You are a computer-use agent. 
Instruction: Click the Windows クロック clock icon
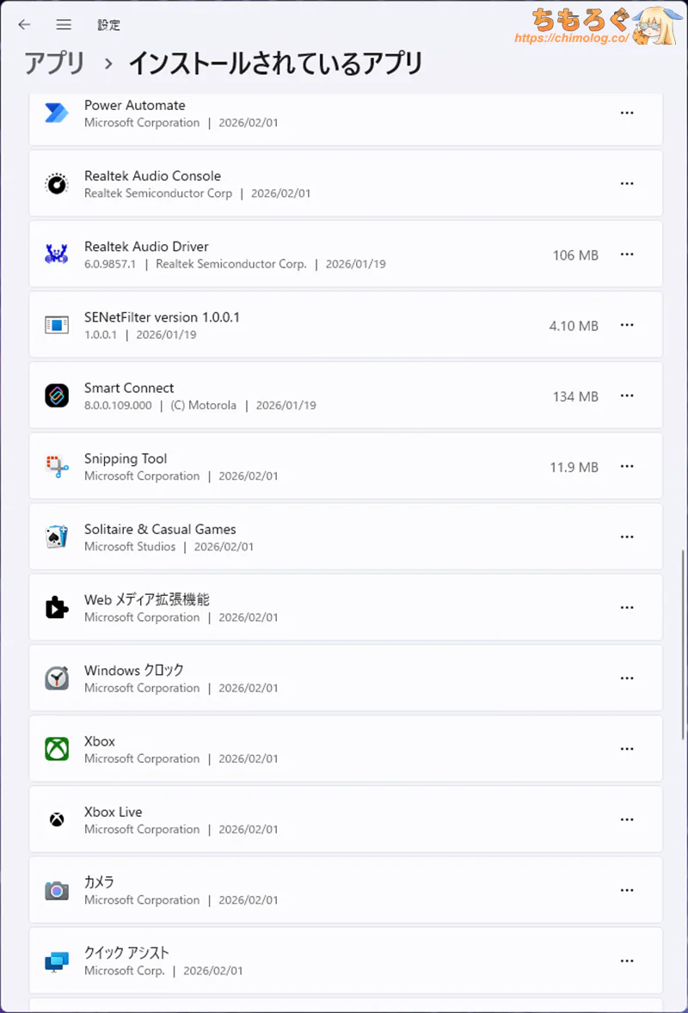click(x=57, y=678)
